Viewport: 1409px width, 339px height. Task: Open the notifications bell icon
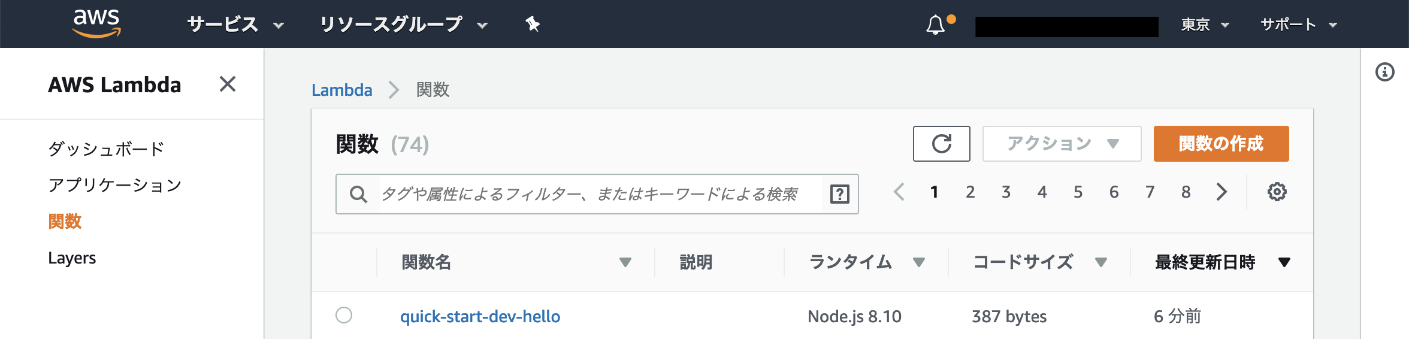pyautogui.click(x=935, y=25)
